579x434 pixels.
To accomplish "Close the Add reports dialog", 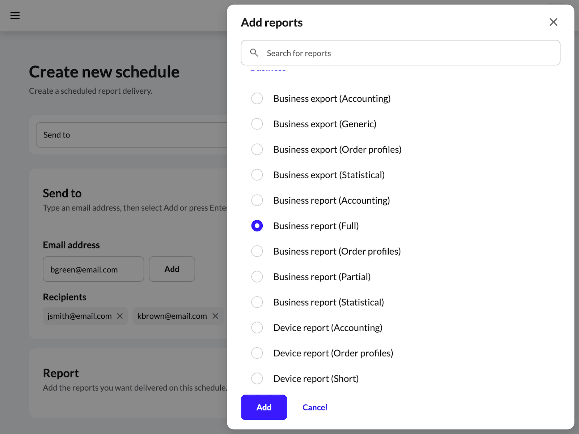I will 553,22.
